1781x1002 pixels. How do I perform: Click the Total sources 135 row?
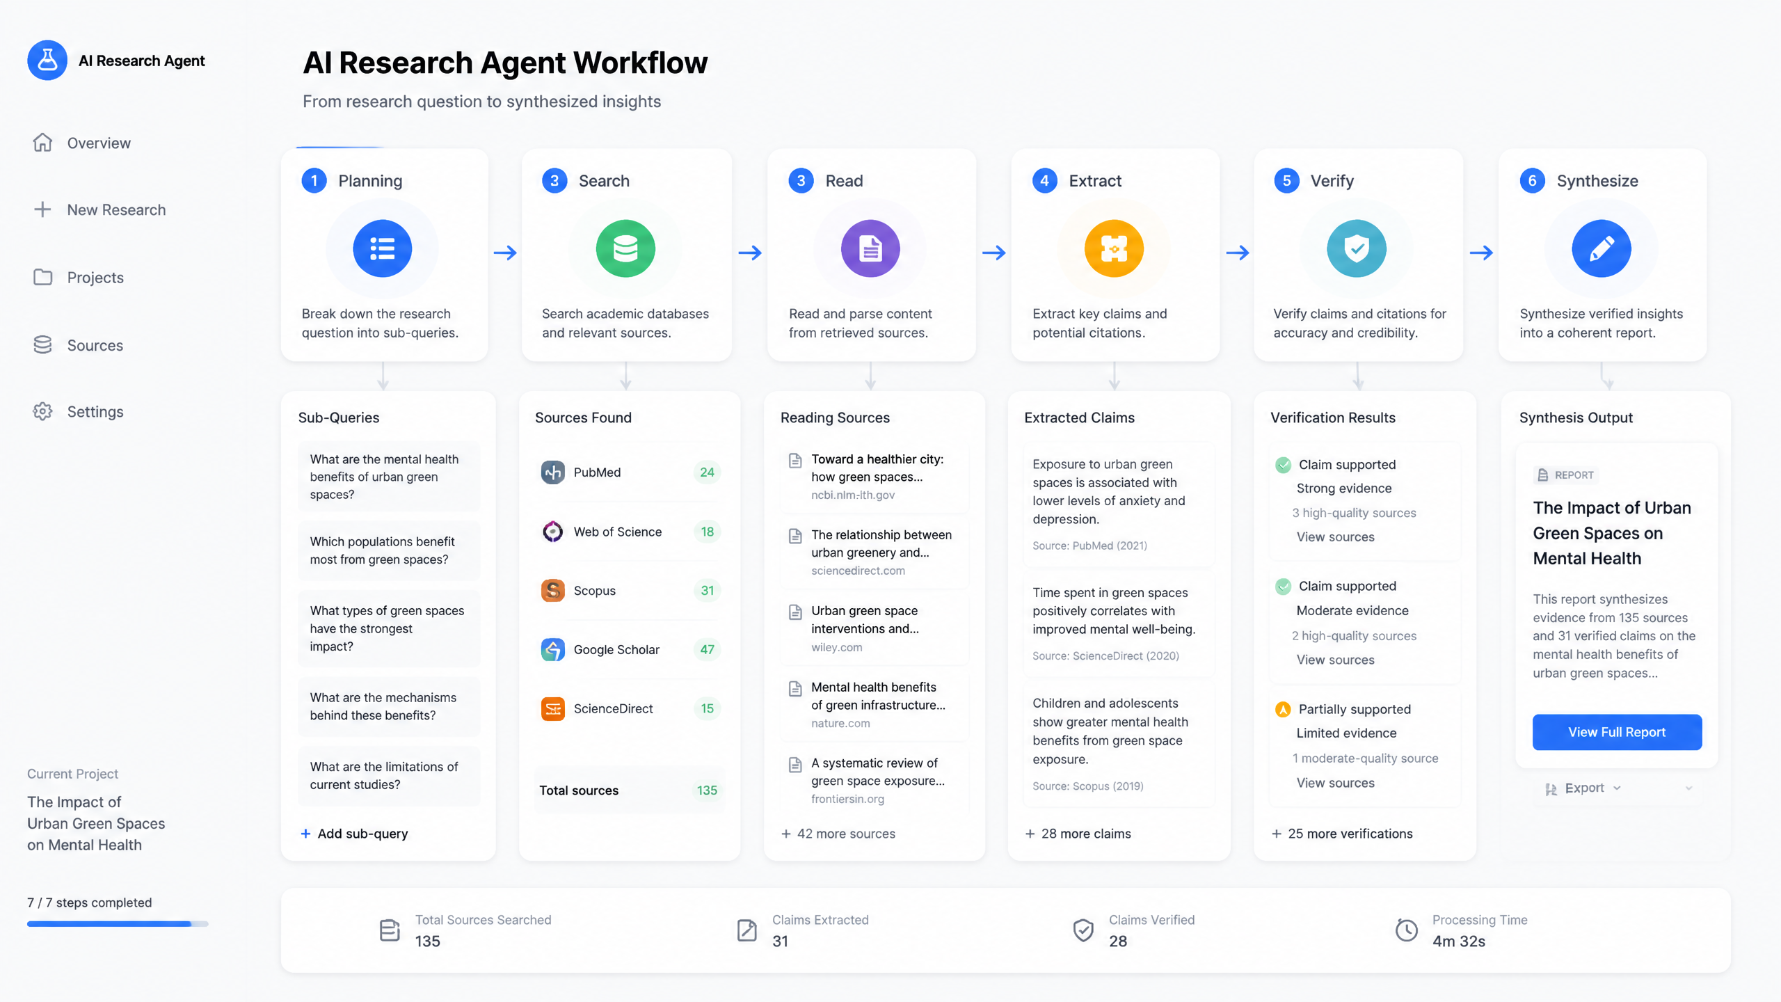[x=629, y=790]
